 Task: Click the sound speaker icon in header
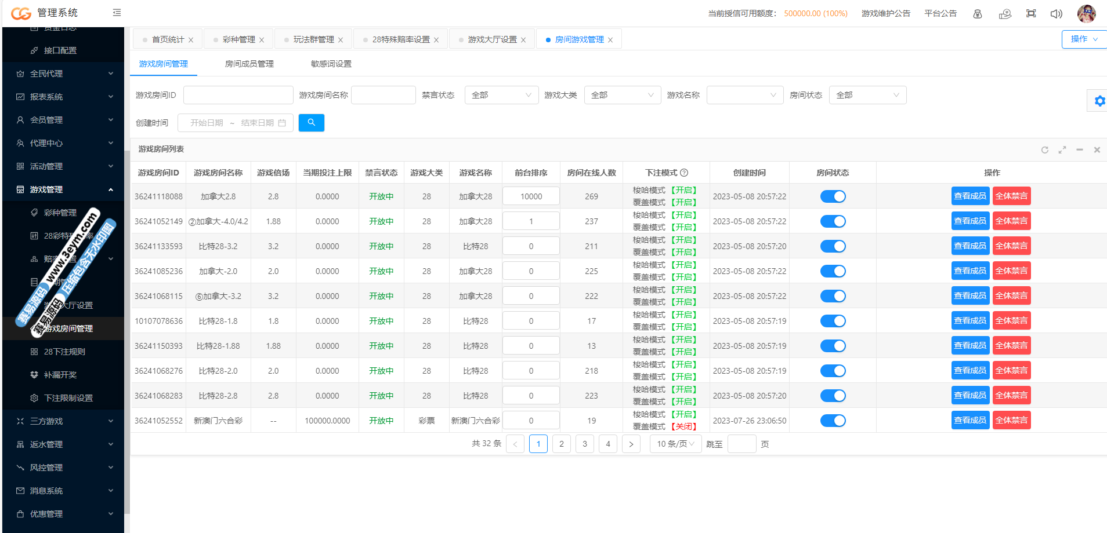pos(1056,13)
